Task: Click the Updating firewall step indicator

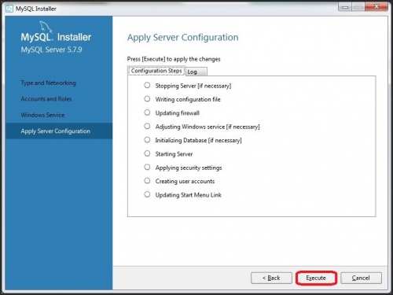Action: (x=147, y=112)
